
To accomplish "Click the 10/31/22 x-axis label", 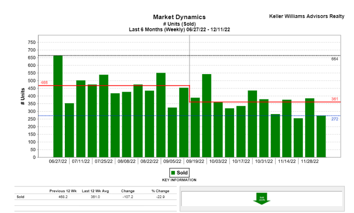I will [x=264, y=161].
